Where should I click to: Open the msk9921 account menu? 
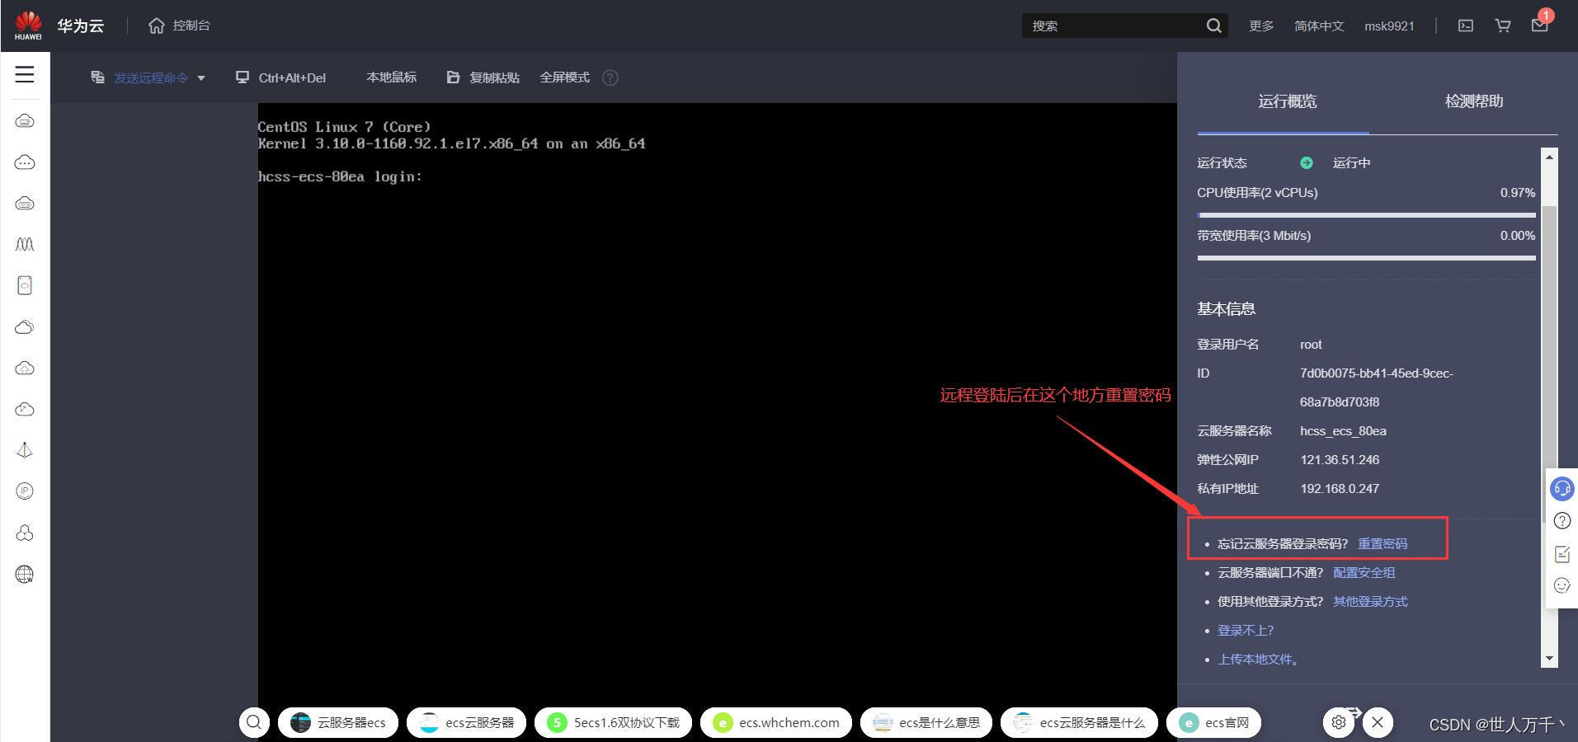[1389, 26]
